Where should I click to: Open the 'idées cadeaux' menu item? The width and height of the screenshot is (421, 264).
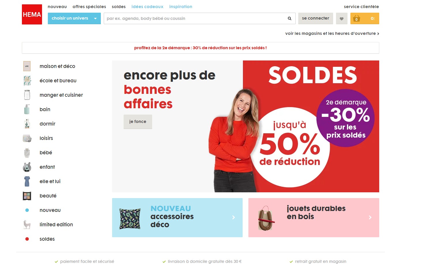pyautogui.click(x=147, y=7)
